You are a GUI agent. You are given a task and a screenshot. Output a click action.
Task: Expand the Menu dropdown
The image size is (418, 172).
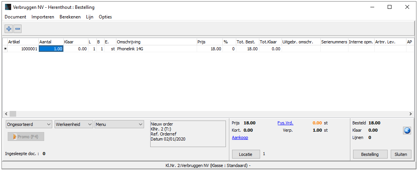tap(119, 124)
